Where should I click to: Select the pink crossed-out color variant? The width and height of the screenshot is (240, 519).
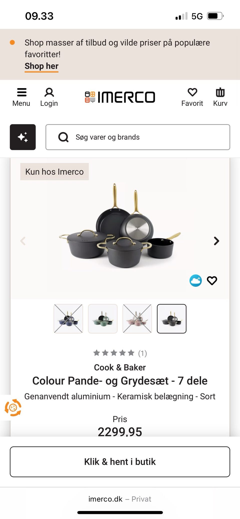(137, 319)
